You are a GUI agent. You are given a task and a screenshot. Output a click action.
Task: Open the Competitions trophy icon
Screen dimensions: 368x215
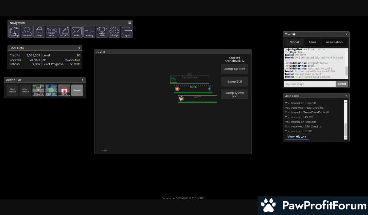[102, 32]
